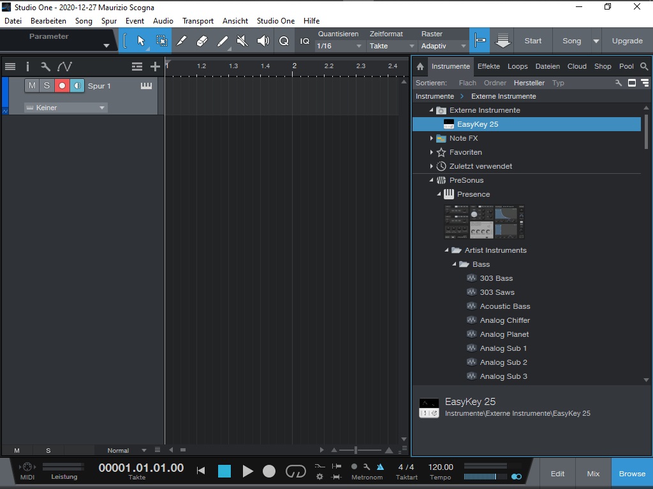Click the Stop transport button
653x489 pixels.
coord(224,471)
